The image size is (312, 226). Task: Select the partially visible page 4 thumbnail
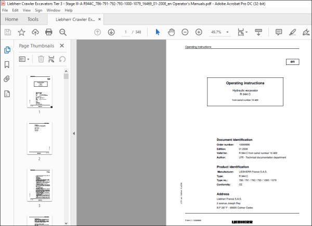click(x=40, y=221)
